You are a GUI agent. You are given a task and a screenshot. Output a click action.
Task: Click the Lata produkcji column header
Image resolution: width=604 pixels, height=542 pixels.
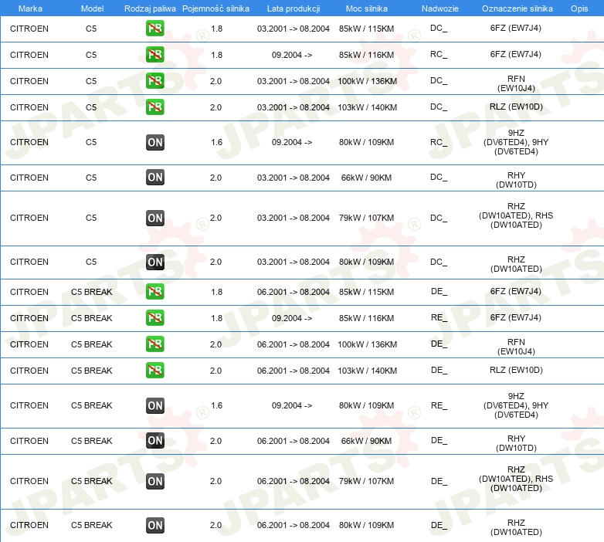(294, 8)
